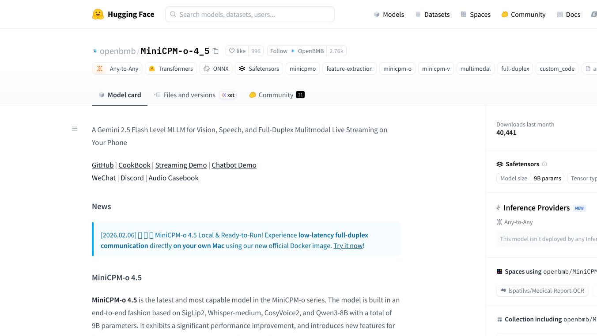This screenshot has height=336, width=597.
Task: Follow the OpenBMB organization
Action: (x=297, y=51)
